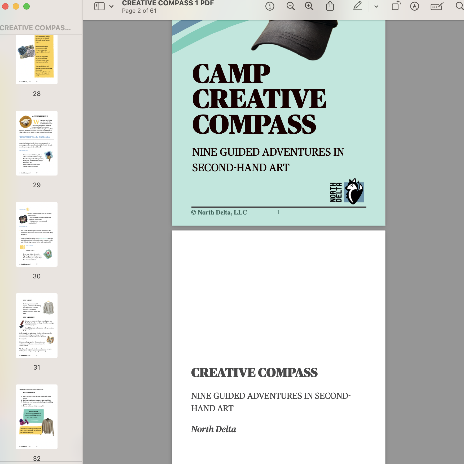Jump to page 30 thumbnail

(x=37, y=234)
